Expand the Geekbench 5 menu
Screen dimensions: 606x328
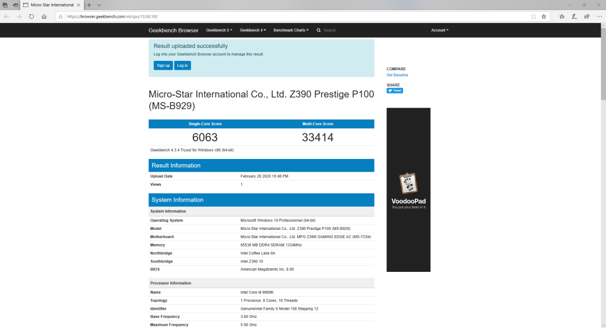[219, 30]
